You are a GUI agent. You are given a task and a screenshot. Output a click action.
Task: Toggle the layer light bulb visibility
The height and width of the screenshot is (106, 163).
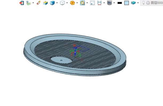144,3
